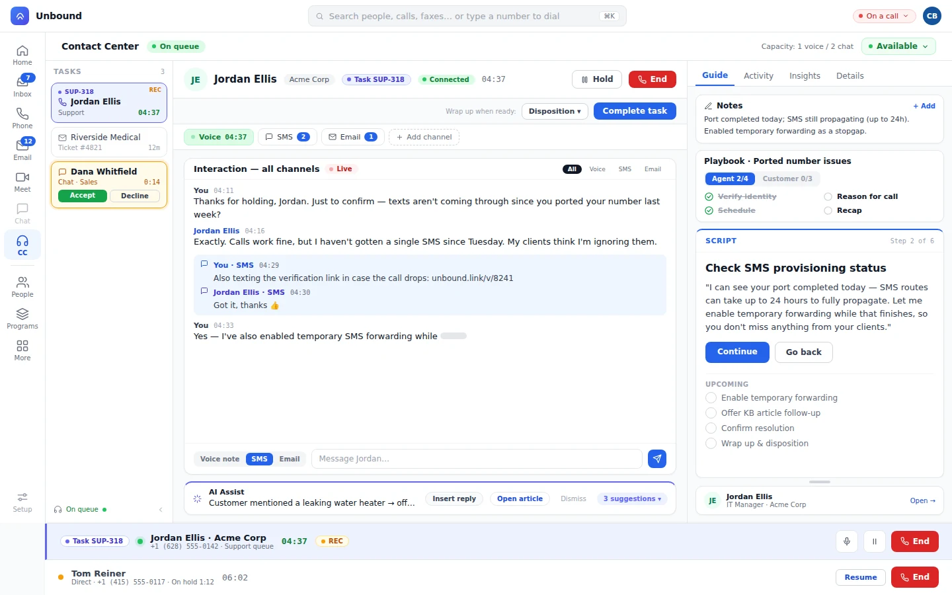This screenshot has width=952, height=595.
Task: Open the Email section in sidebar
Action: [x=22, y=150]
